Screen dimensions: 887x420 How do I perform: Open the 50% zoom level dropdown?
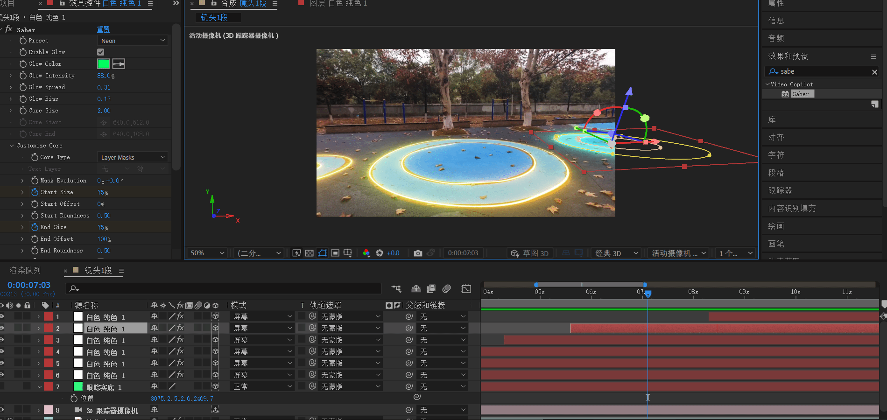[x=207, y=253]
